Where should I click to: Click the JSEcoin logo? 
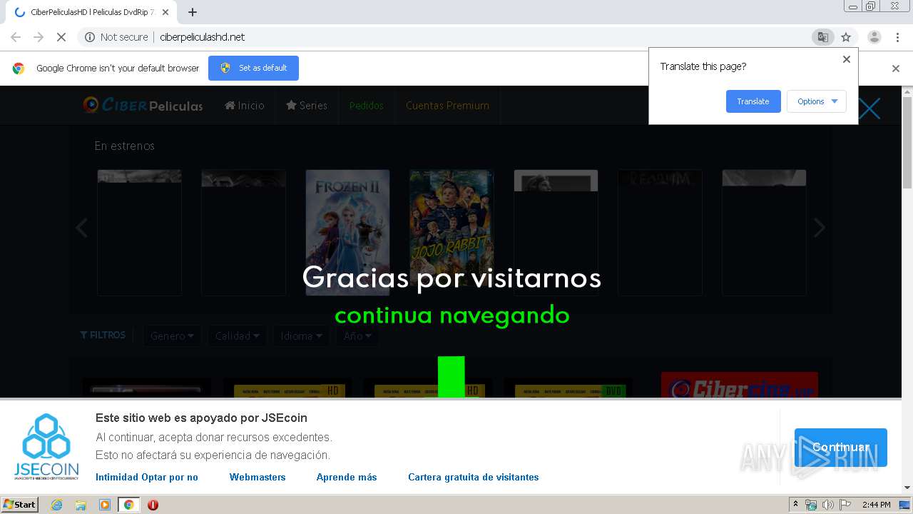coord(46,447)
